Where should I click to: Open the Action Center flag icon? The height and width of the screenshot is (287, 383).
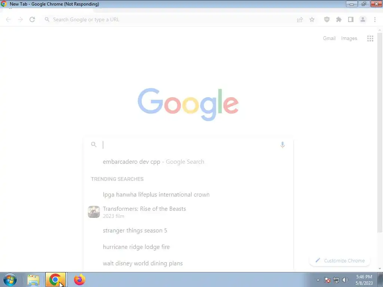[x=327, y=280]
